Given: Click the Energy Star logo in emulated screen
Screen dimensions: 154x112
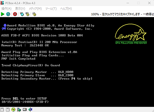Looking at the screenshot, I should point(131,34).
